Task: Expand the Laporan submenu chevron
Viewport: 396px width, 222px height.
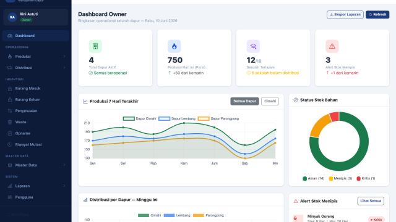Action: tap(64, 186)
